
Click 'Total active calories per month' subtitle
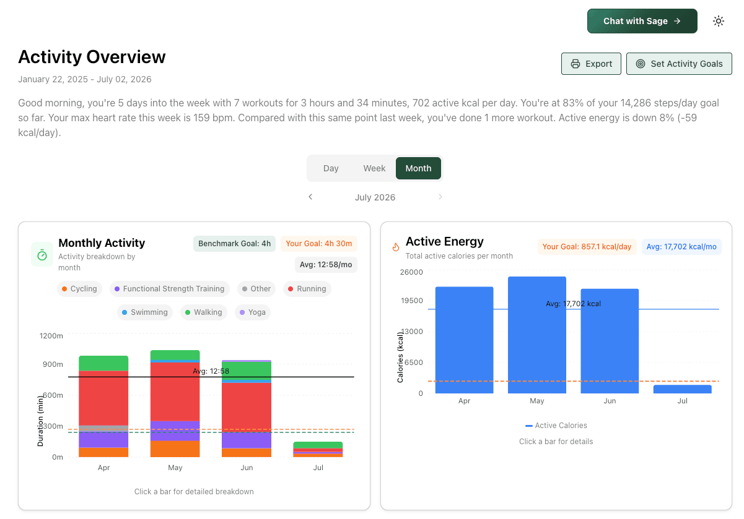coord(459,255)
